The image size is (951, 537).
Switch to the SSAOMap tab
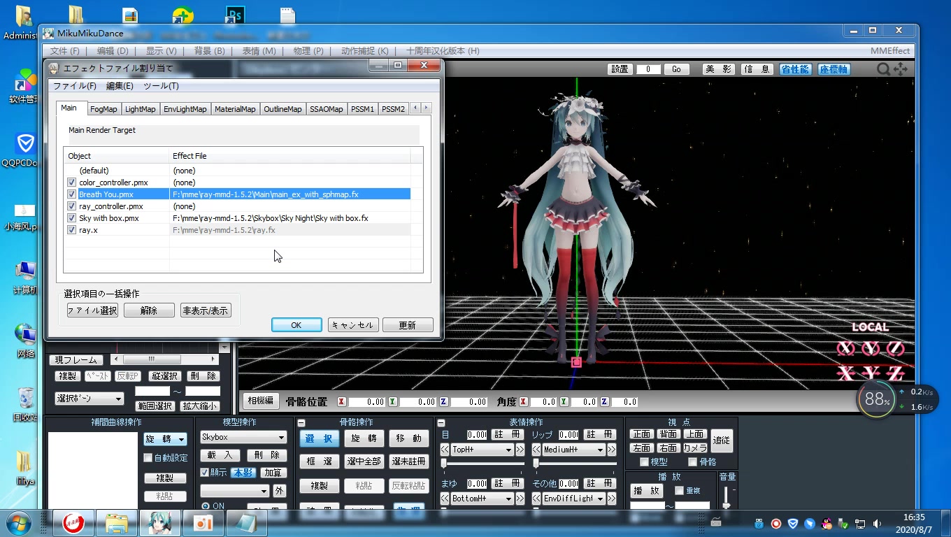click(x=327, y=109)
